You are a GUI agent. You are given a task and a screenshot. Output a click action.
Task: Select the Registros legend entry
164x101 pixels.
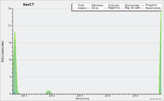coord(112,8)
